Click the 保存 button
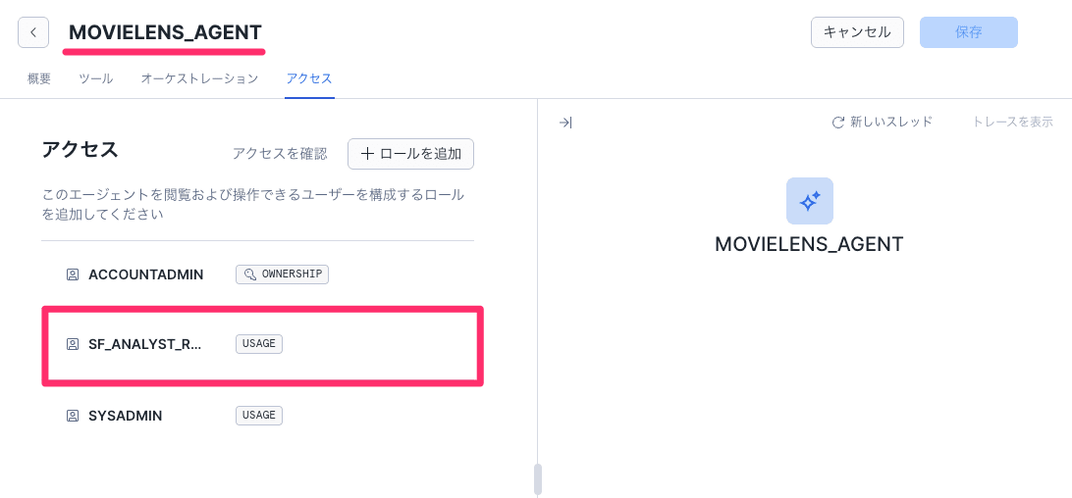 tap(968, 32)
